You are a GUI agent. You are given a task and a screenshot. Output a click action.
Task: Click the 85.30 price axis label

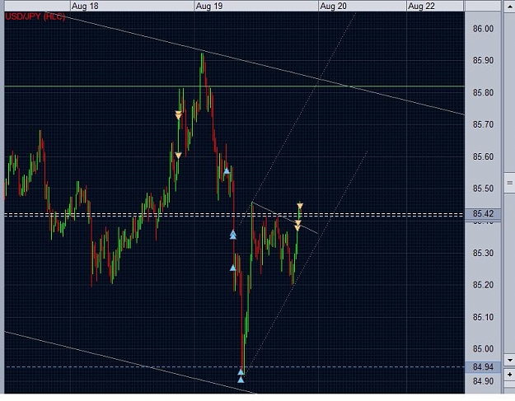[x=483, y=253]
